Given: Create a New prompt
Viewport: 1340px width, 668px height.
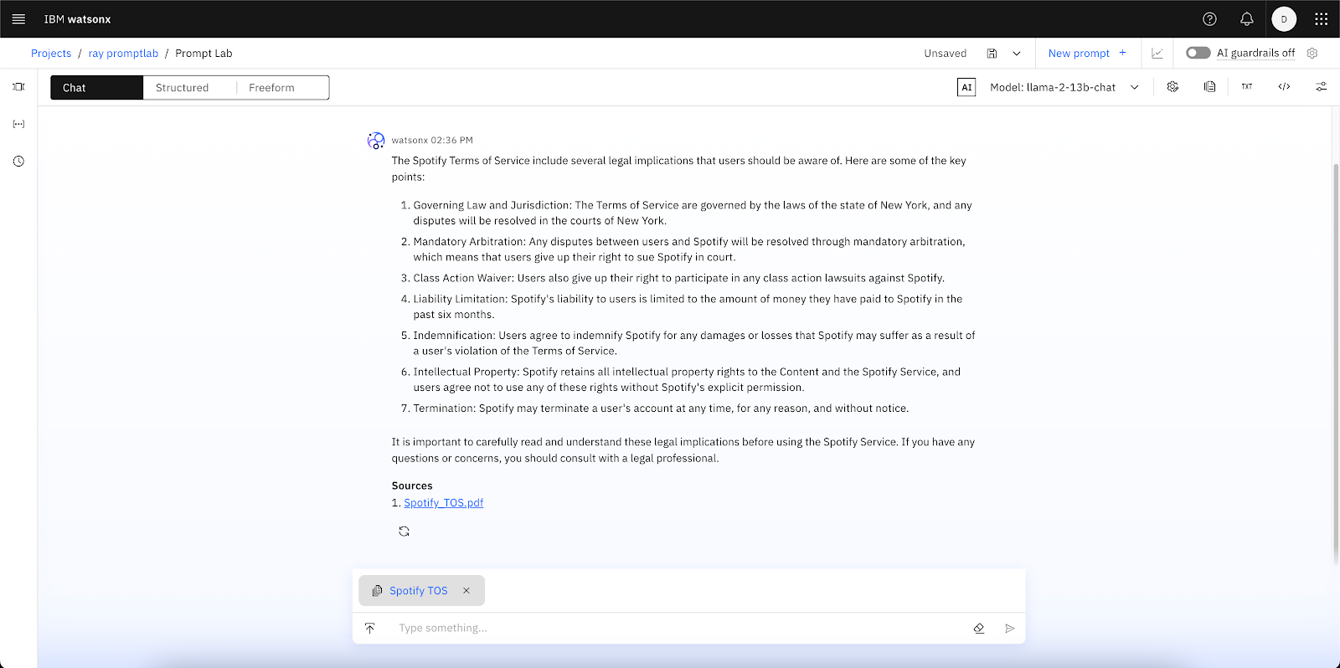Looking at the screenshot, I should point(1087,53).
